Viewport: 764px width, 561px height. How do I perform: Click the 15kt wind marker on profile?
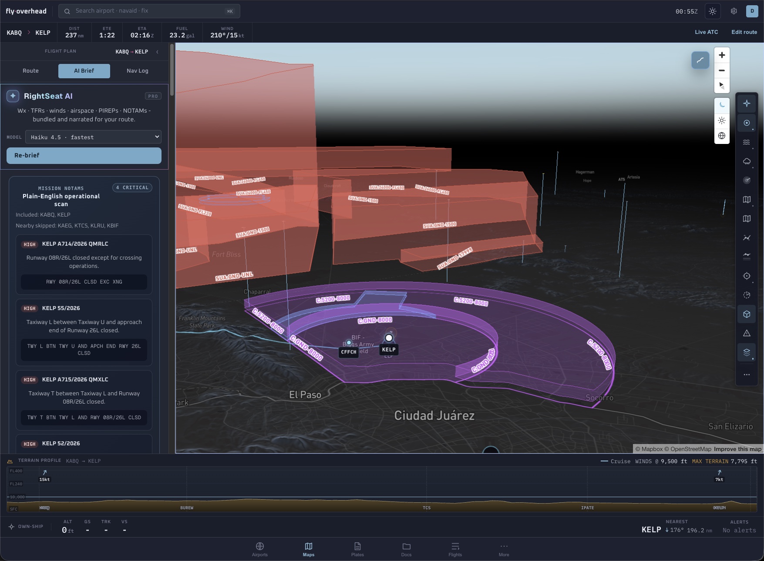click(x=44, y=476)
